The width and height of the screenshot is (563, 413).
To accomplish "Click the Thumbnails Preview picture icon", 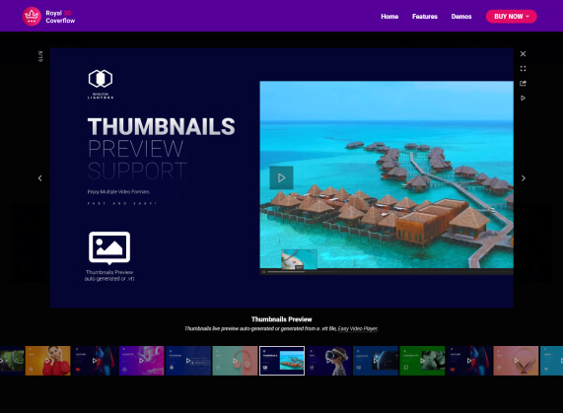I will pos(109,247).
